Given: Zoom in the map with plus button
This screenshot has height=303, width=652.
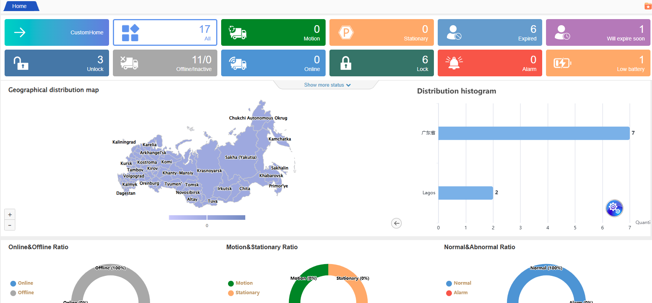Looking at the screenshot, I should [x=10, y=214].
